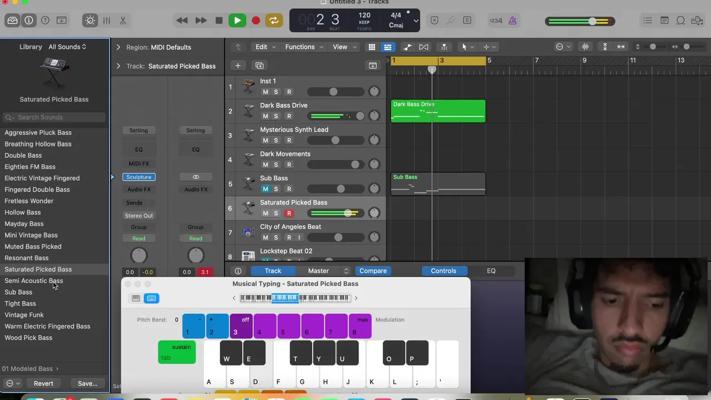Click the Rewind transport button
This screenshot has width=711, height=400.
point(182,21)
